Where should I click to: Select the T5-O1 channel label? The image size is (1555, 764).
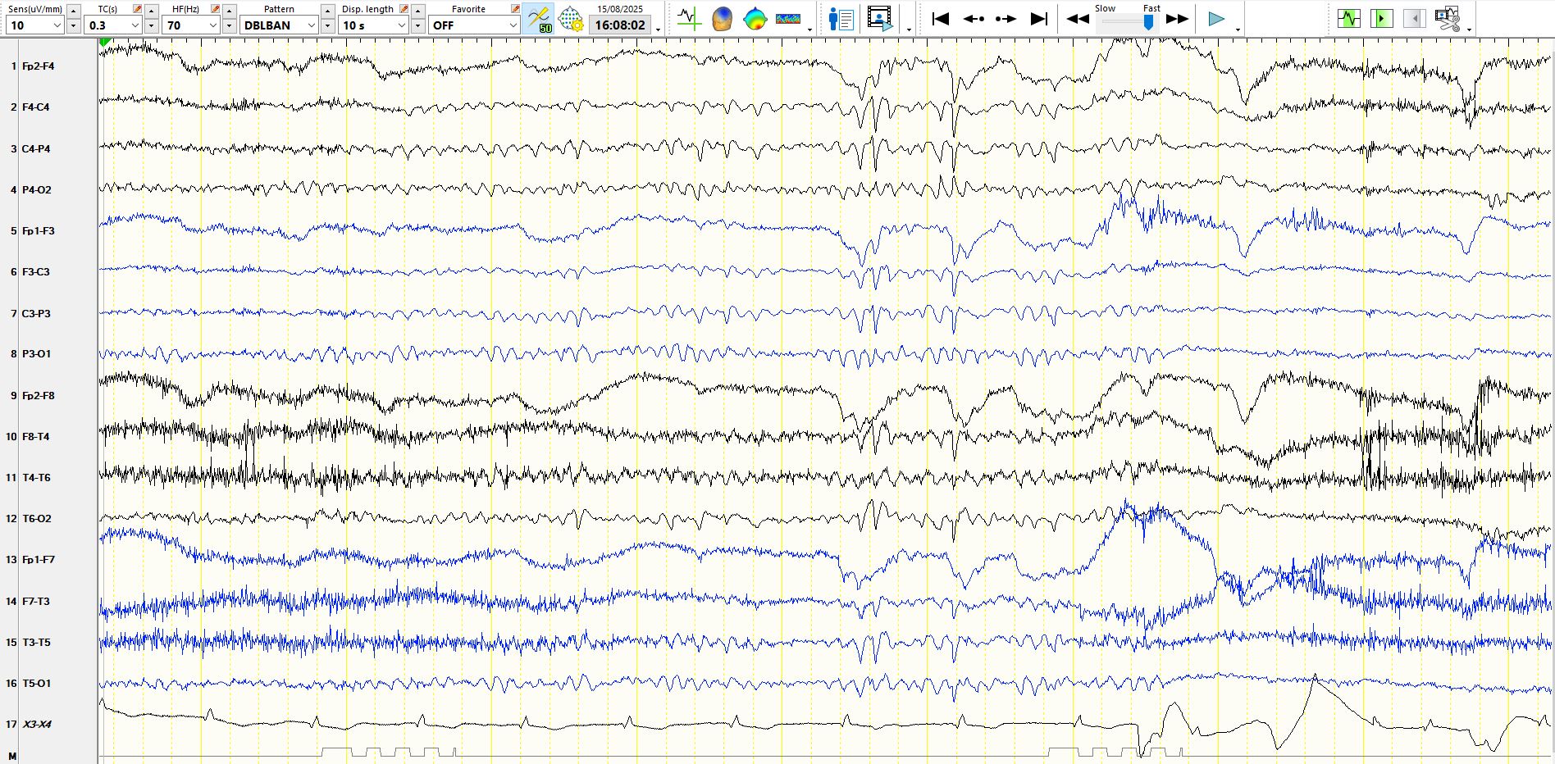(36, 684)
